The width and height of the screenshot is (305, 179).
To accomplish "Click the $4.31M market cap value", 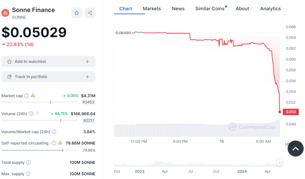I will (88, 96).
